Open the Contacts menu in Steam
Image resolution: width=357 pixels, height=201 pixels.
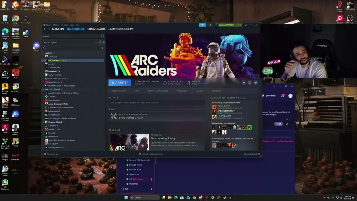pos(65,25)
